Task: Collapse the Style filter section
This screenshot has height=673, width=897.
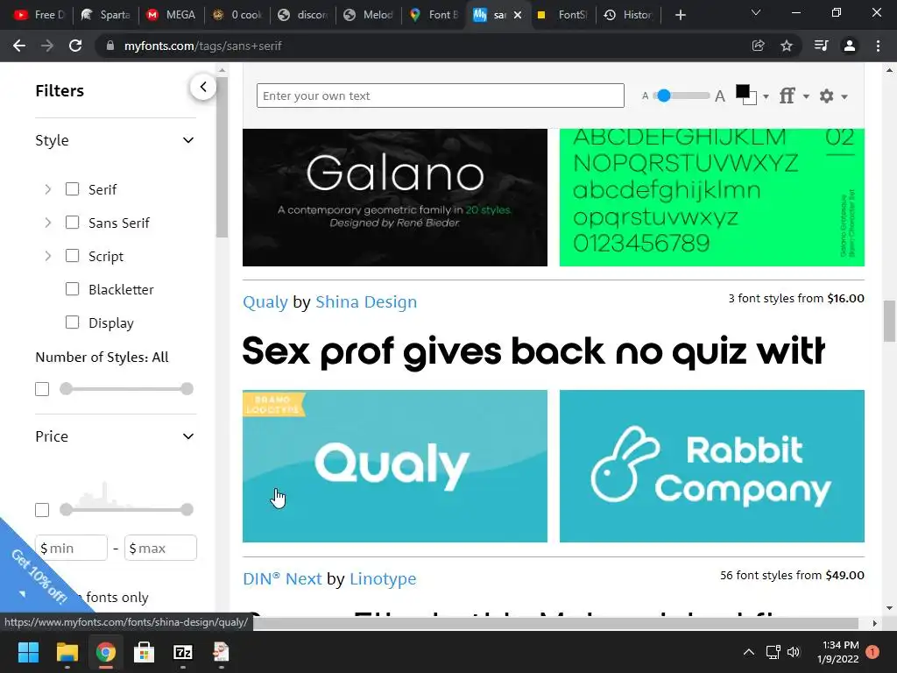Action: pos(188,140)
